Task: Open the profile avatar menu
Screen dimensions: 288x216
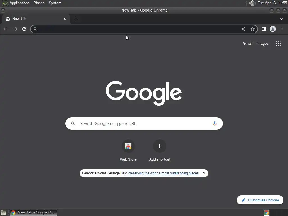Action: coord(273,29)
